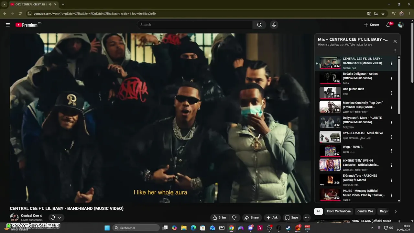Image resolution: width=414 pixels, height=233 pixels.
Task: Open YouTube notifications bell
Action: (x=388, y=25)
